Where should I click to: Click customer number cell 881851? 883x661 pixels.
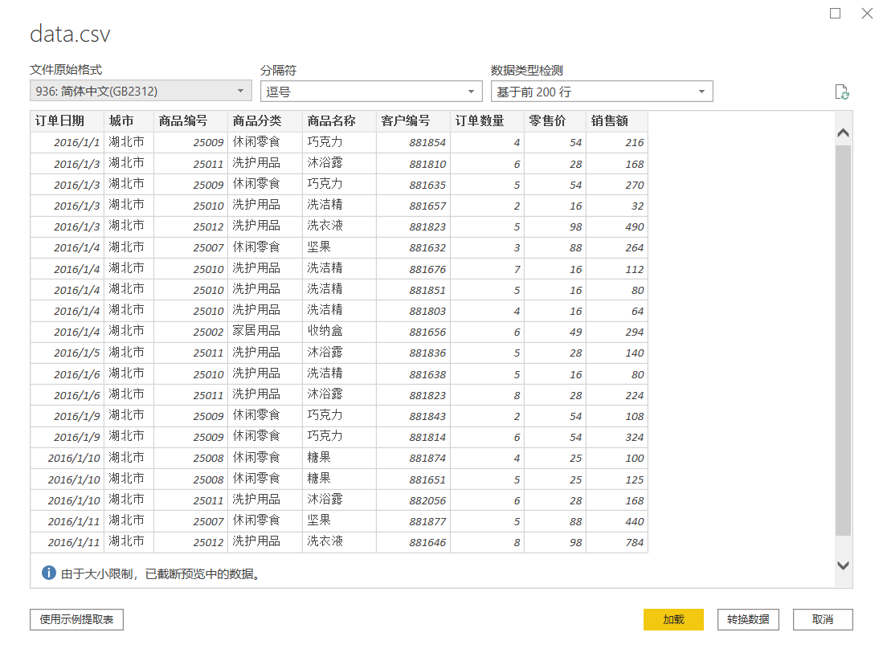(413, 290)
